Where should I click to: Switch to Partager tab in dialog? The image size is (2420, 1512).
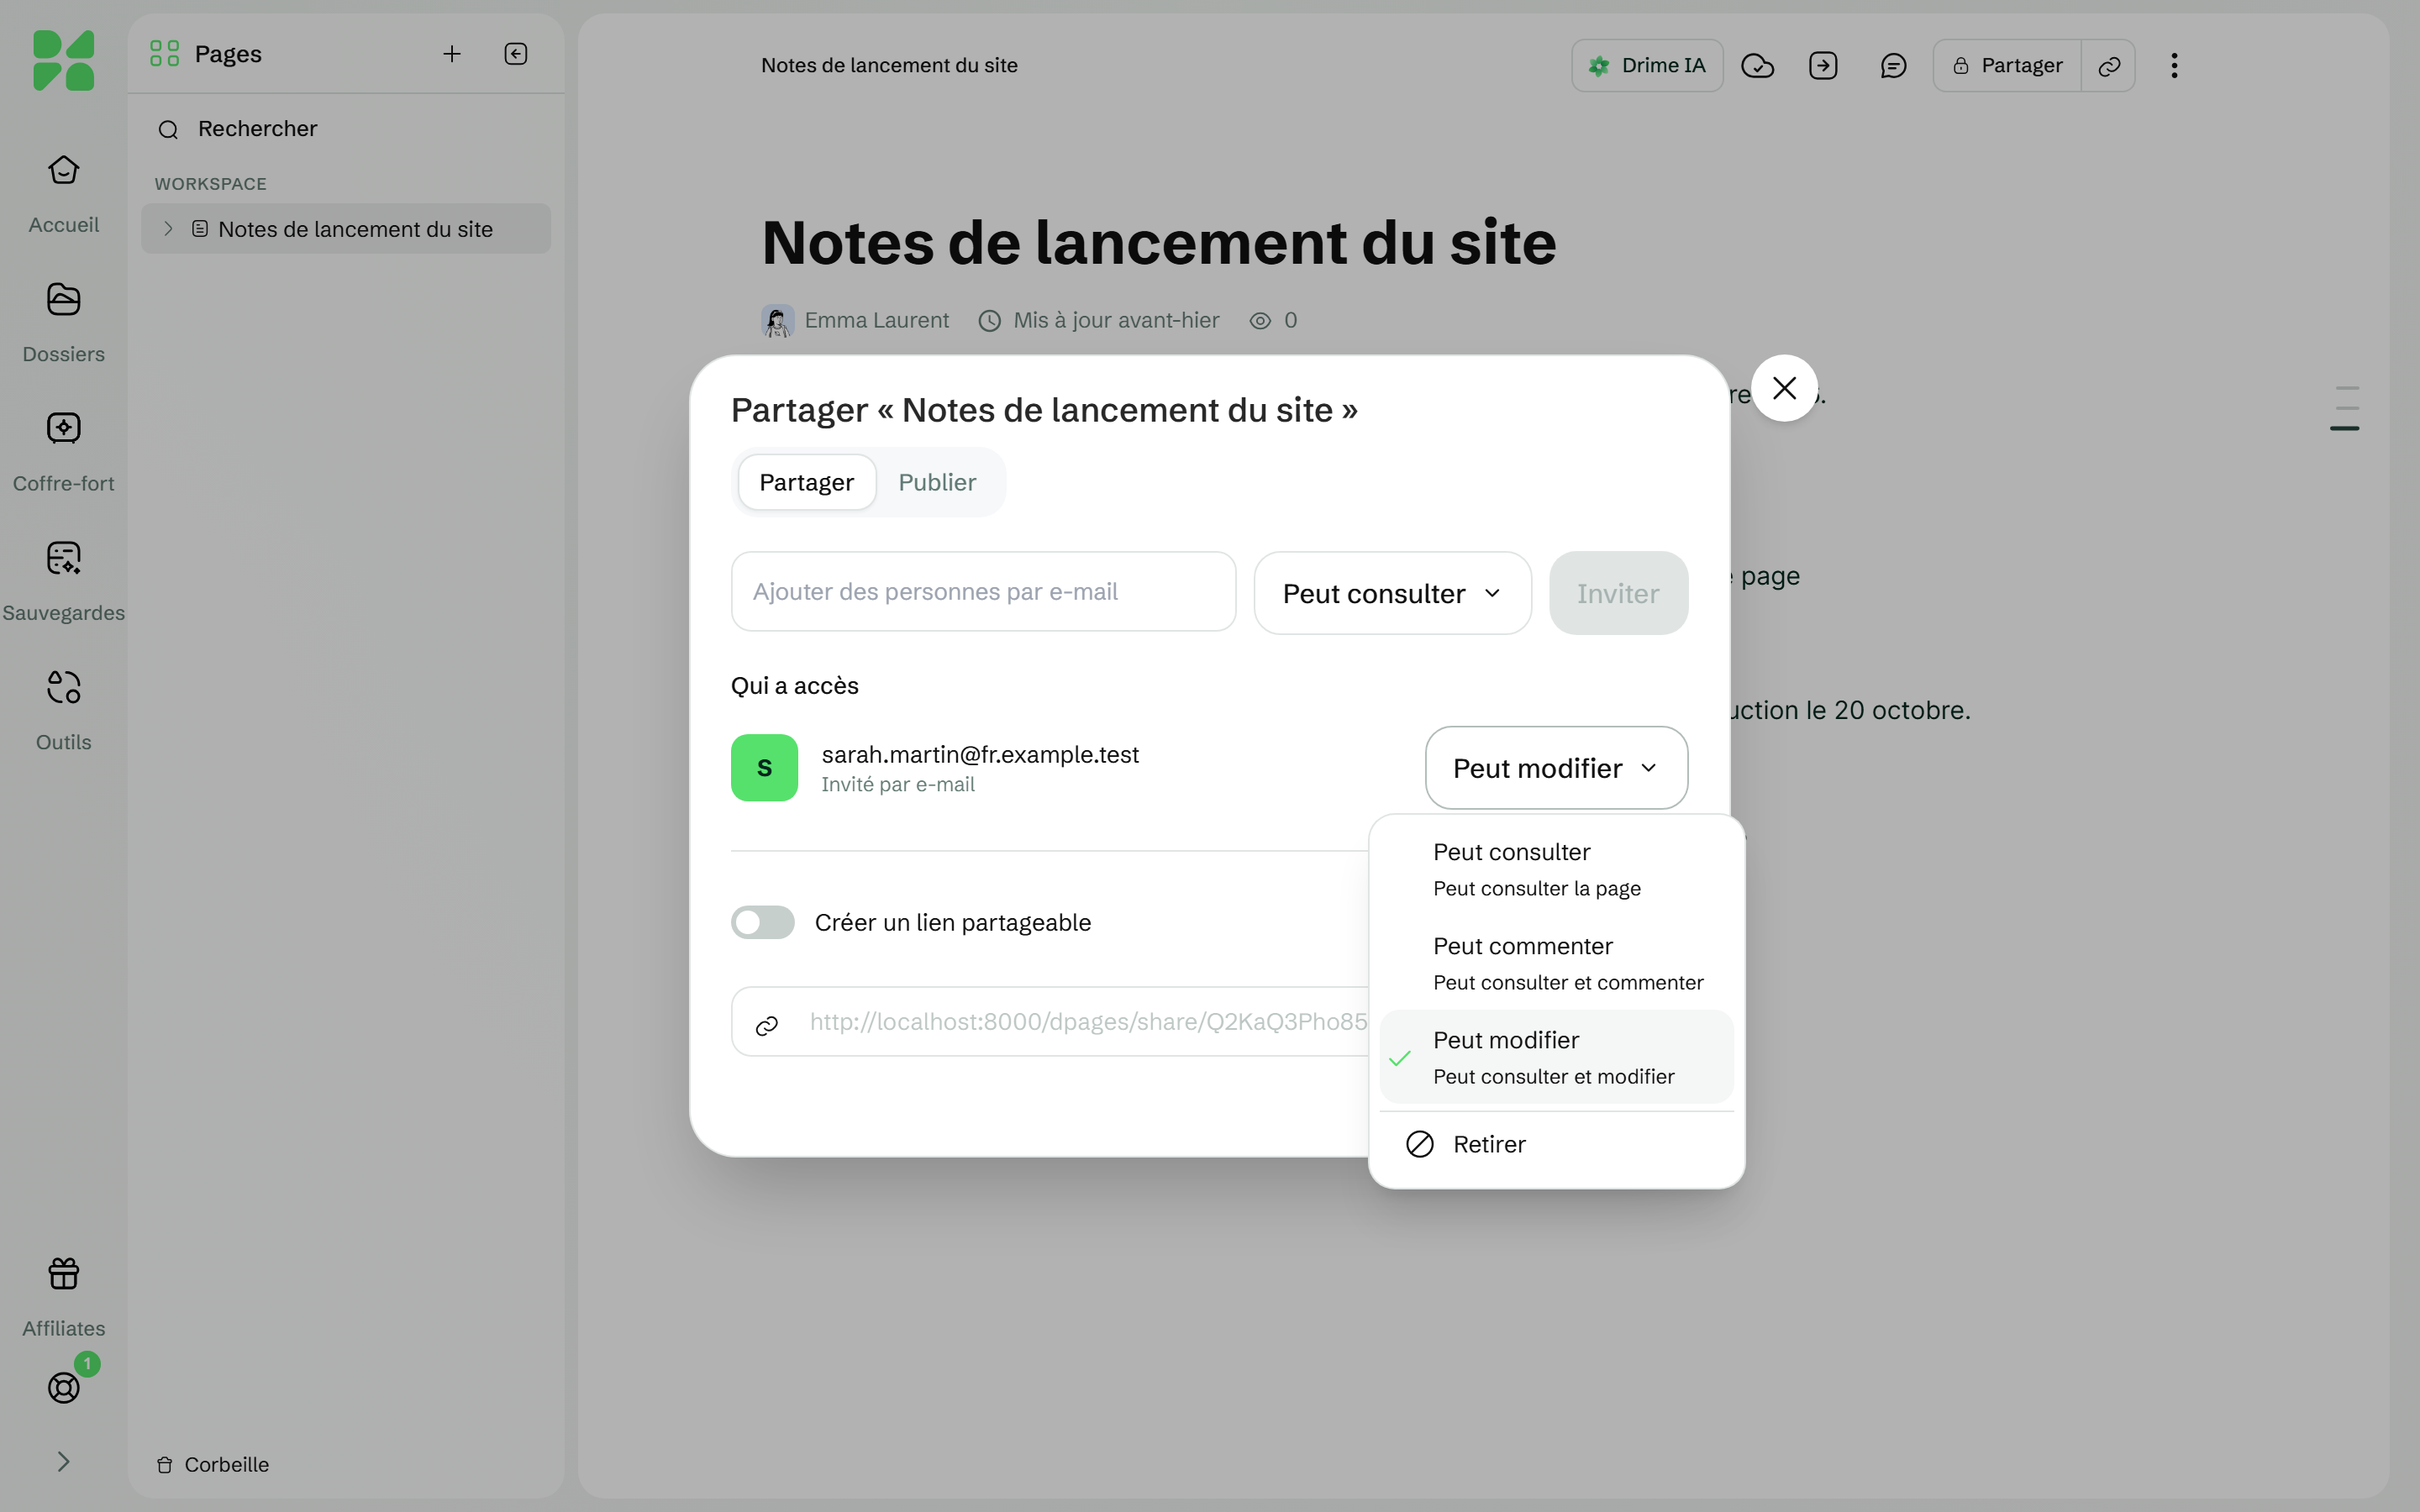(807, 482)
